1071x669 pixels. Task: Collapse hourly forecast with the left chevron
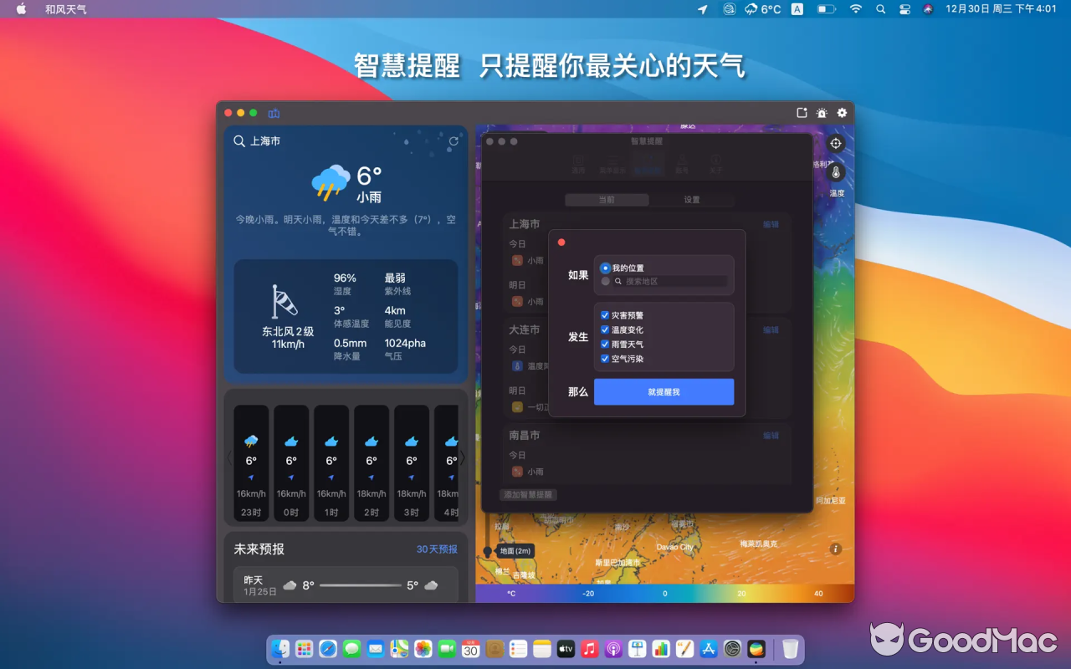click(228, 458)
